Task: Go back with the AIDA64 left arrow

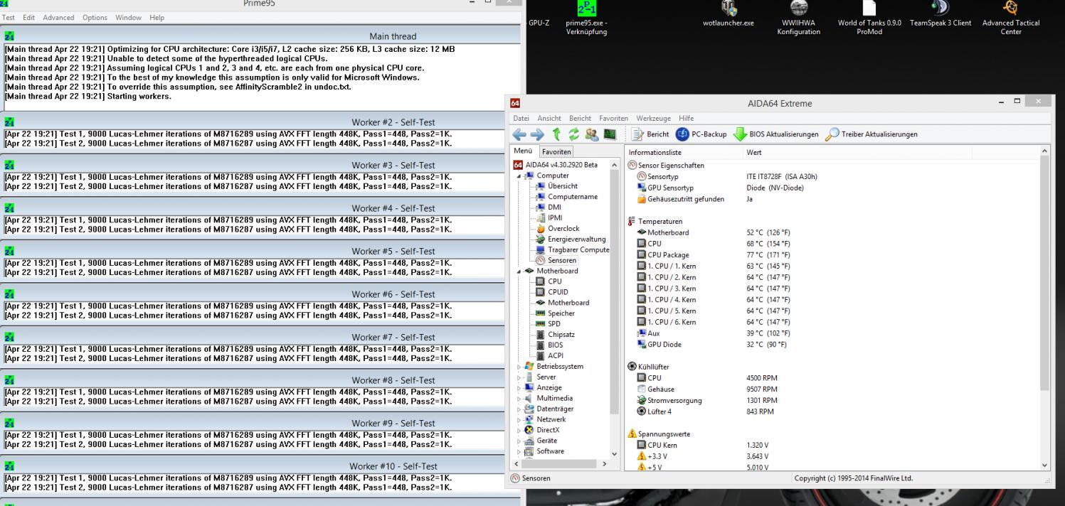Action: point(519,134)
